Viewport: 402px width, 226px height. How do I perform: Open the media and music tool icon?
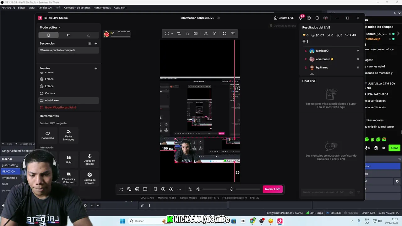tap(129, 189)
